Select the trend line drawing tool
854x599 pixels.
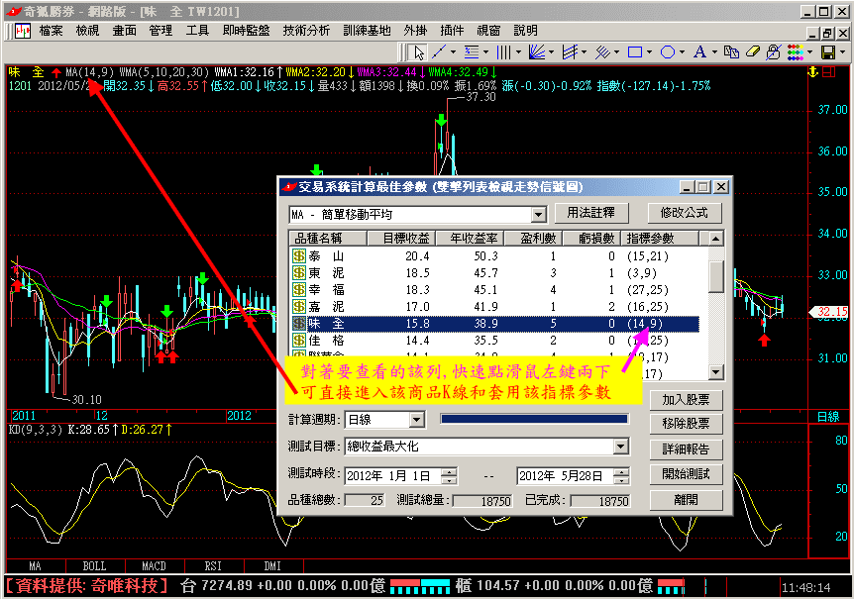(439, 52)
